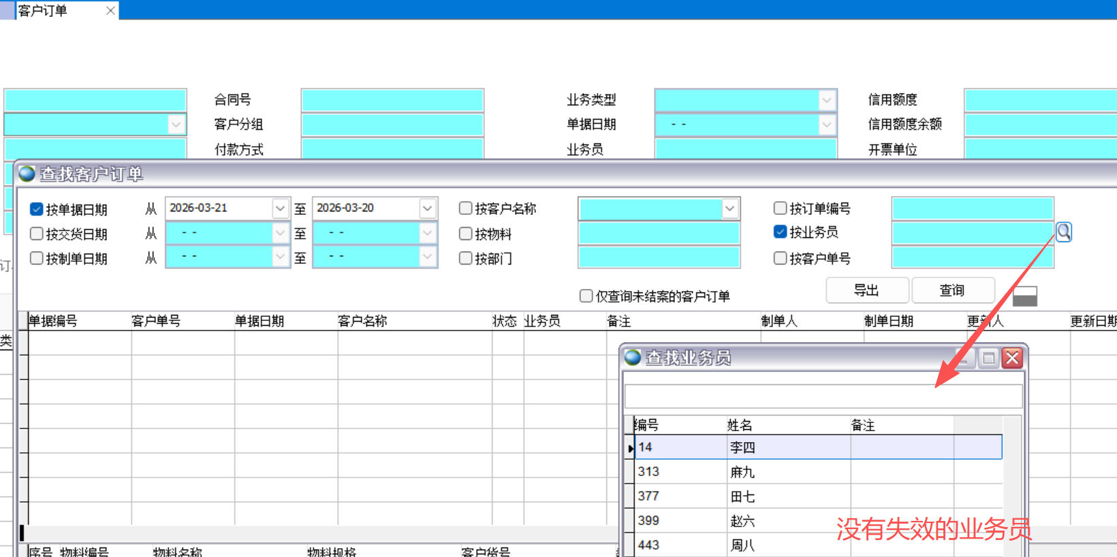Click the search box in 查找业务员 dialog
Viewport: 1117px width, 557px height.
click(823, 396)
